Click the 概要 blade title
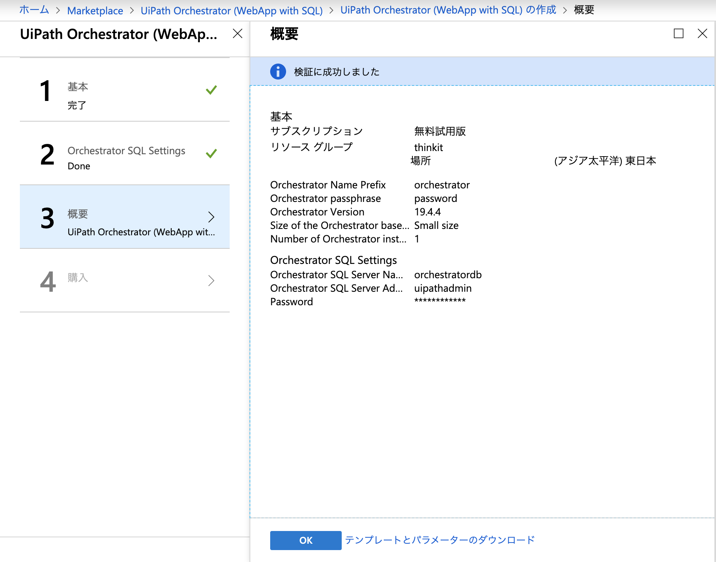This screenshot has width=716, height=562. pos(284,34)
